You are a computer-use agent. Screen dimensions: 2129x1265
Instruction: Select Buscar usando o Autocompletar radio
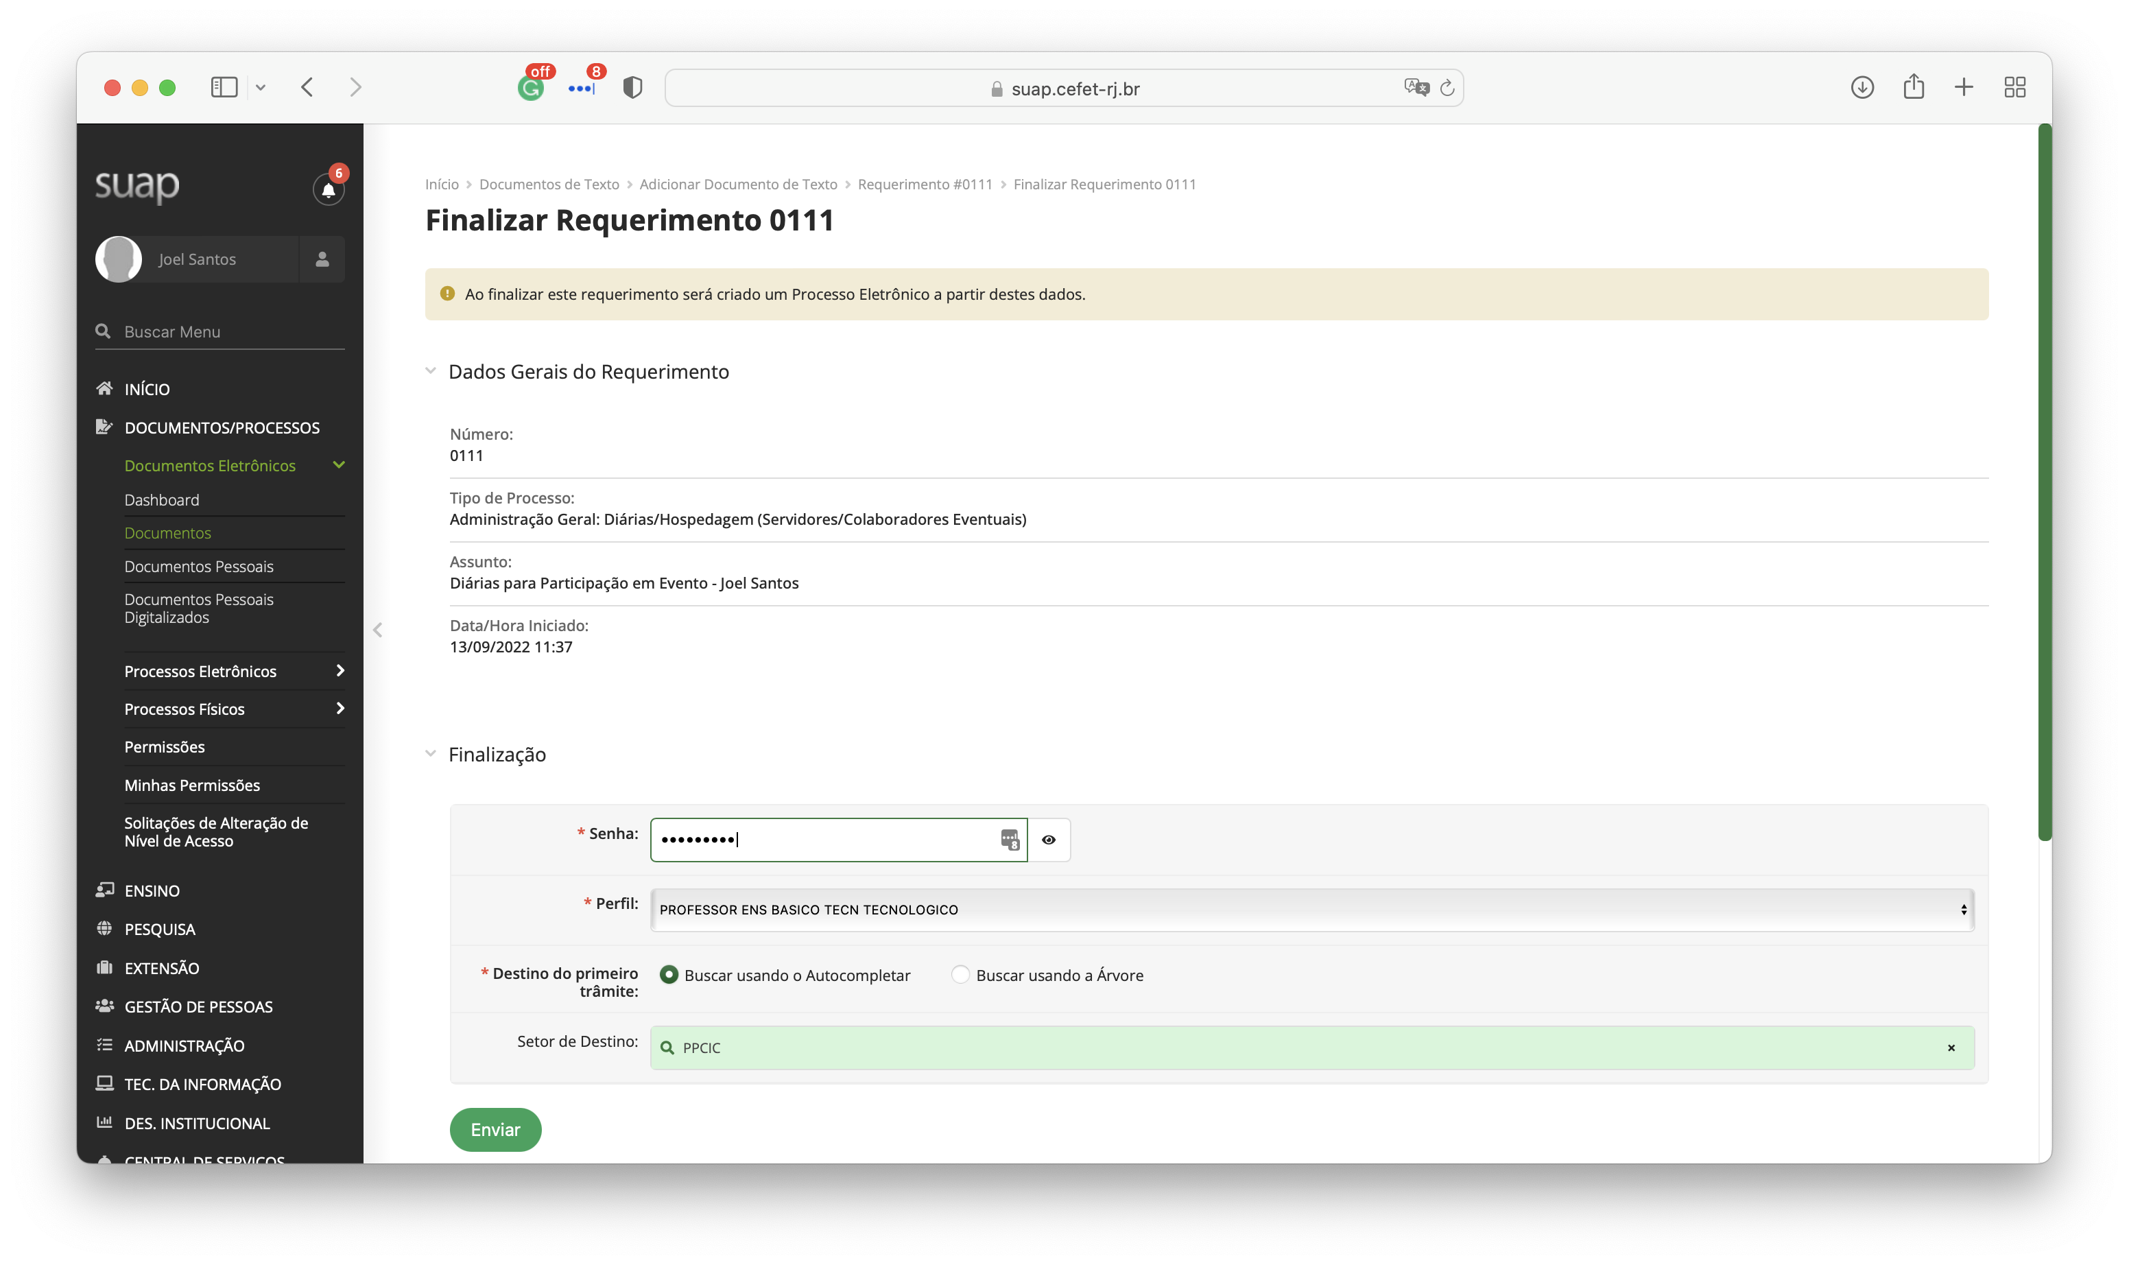(x=669, y=974)
